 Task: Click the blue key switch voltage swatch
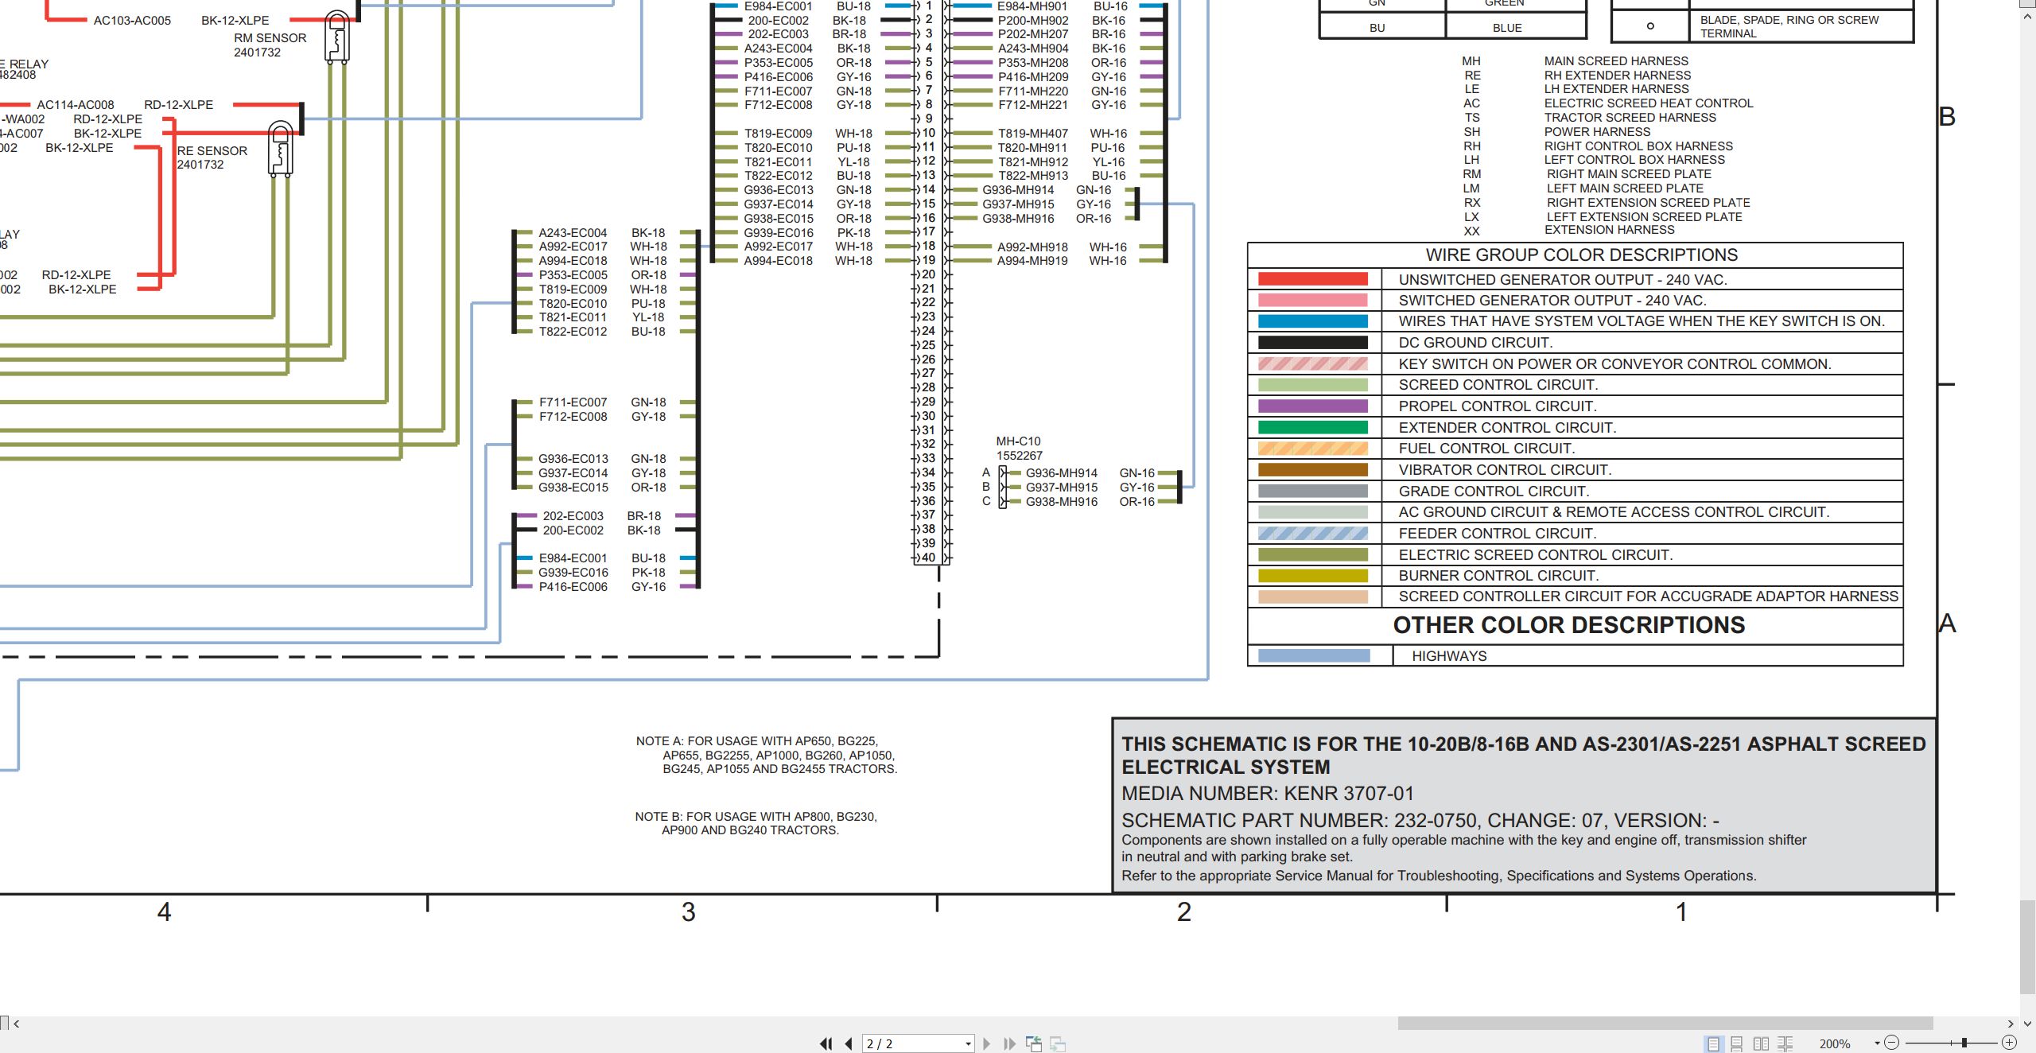[x=1312, y=321]
